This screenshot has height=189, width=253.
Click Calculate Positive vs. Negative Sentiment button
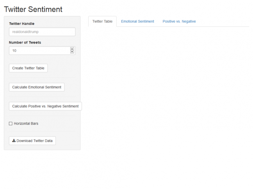(45, 106)
